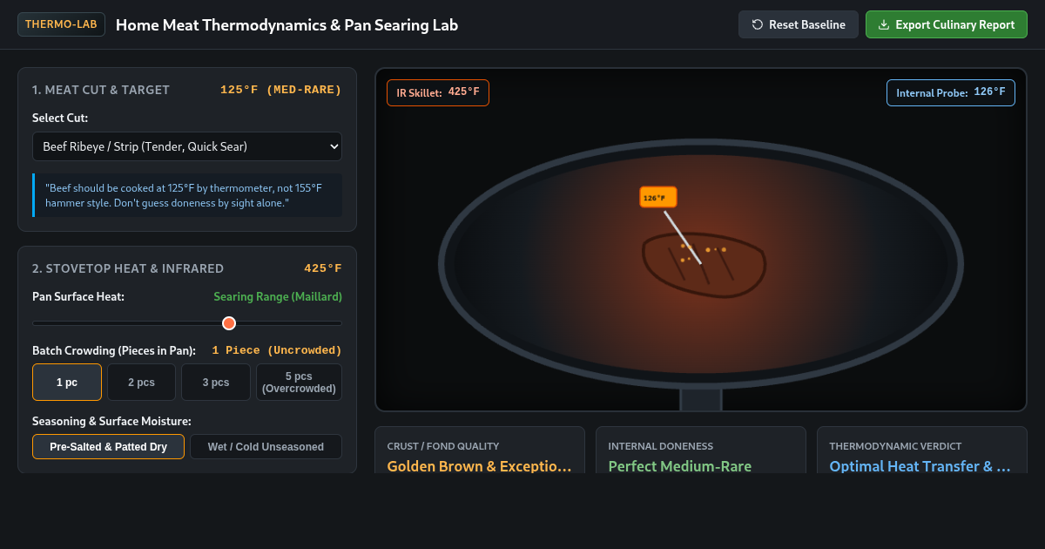Click the 425°F stovetop heat value

point(323,268)
